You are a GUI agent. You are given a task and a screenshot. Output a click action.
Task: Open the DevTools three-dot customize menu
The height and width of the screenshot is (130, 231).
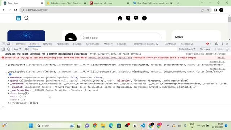(222, 44)
